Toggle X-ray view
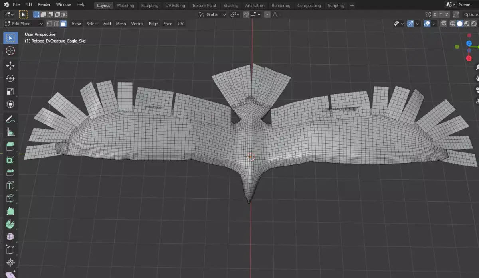This screenshot has height=278, width=479. [x=443, y=24]
